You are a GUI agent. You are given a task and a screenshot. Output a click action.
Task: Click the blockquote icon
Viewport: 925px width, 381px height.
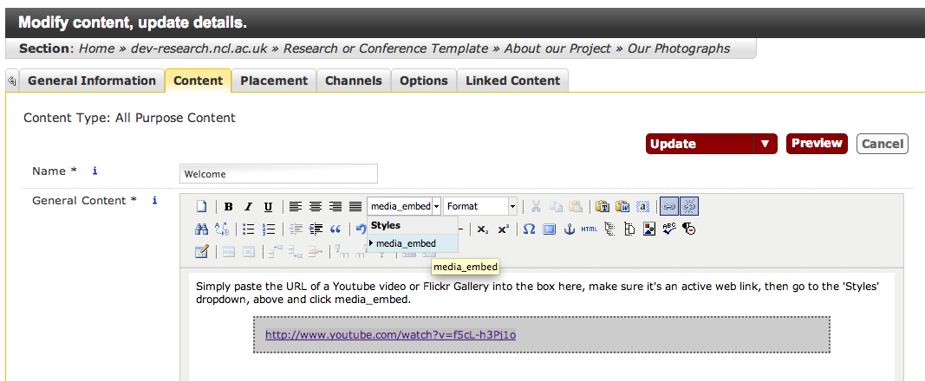pyautogui.click(x=335, y=229)
